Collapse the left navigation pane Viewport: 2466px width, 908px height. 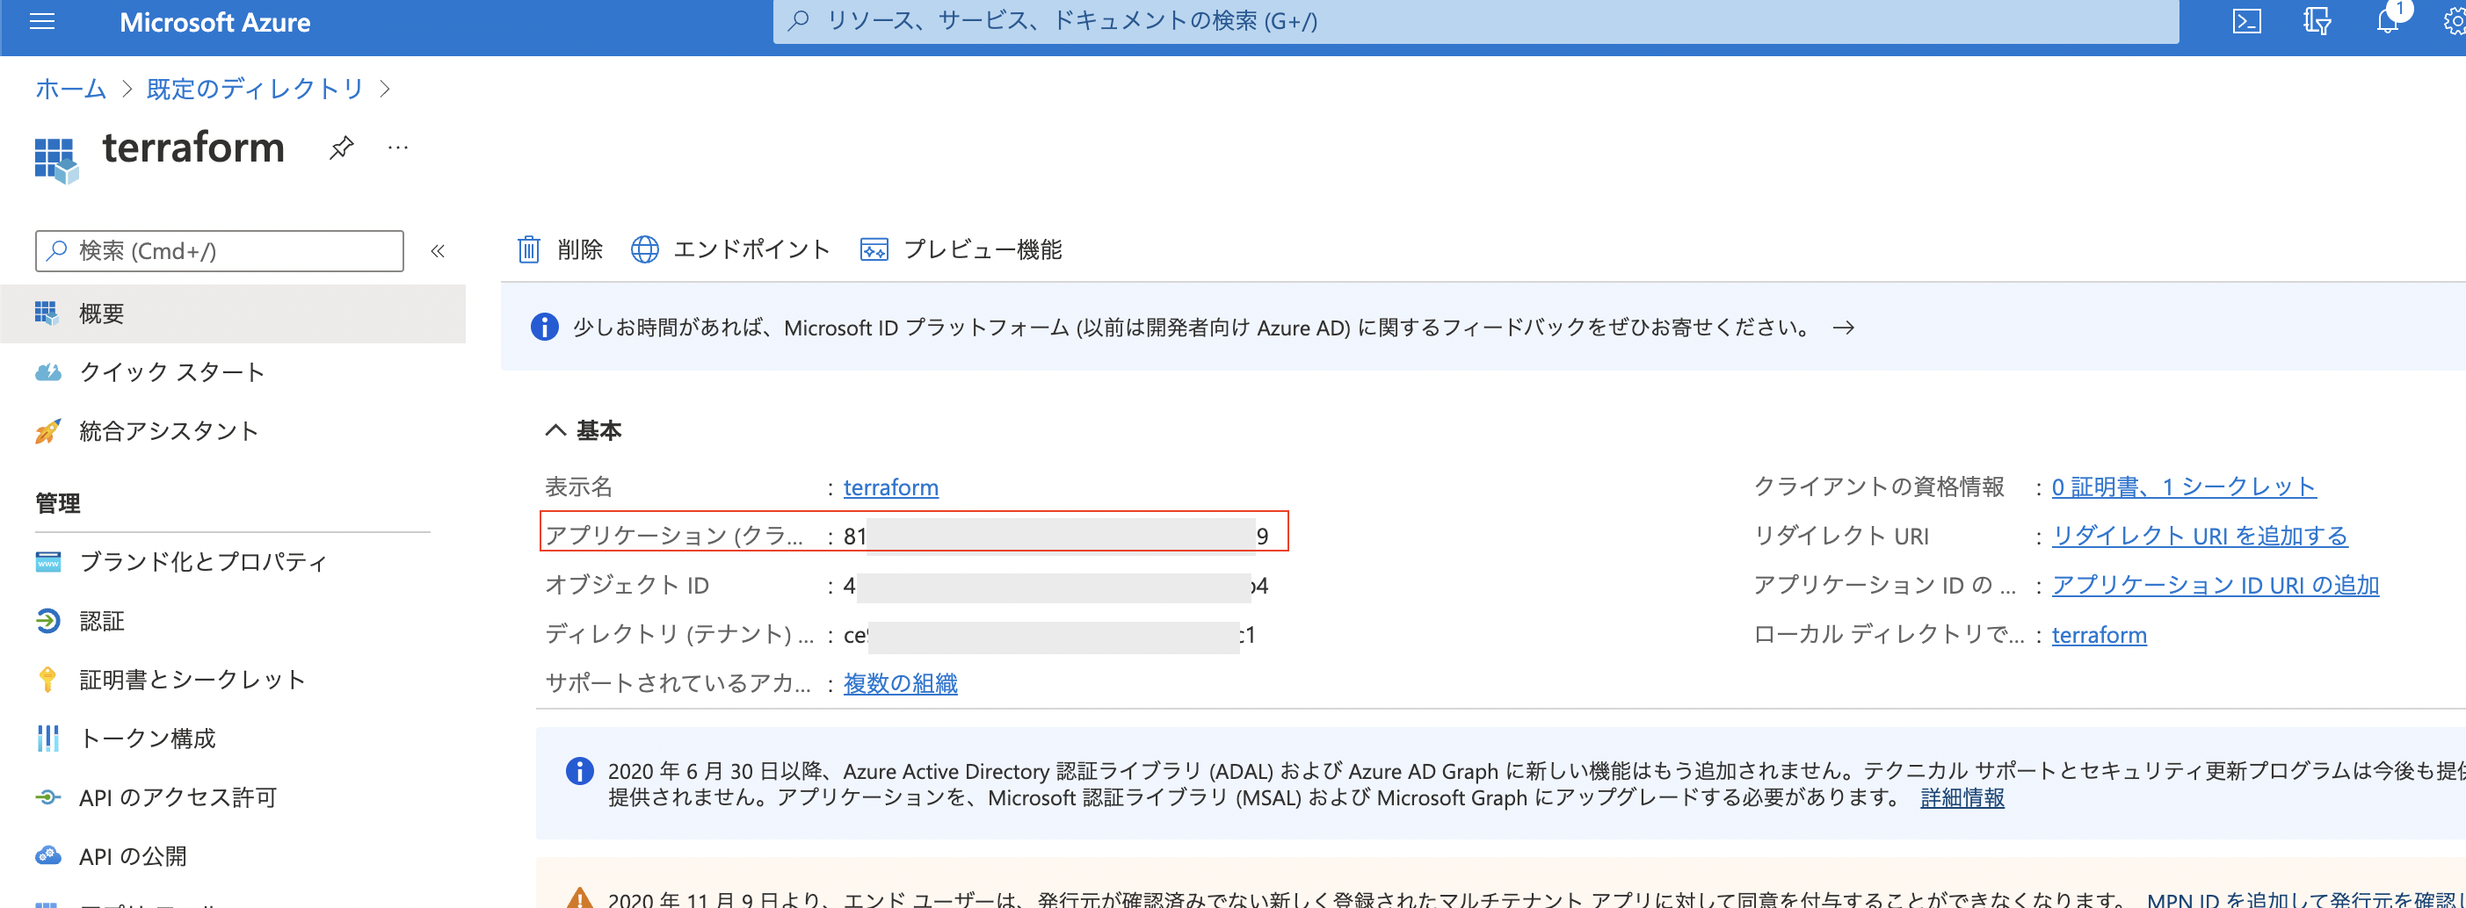point(438,252)
